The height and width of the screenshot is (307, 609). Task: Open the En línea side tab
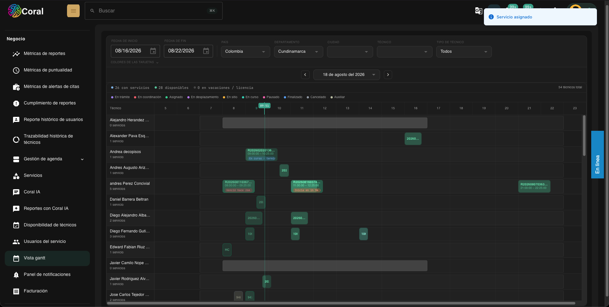pyautogui.click(x=597, y=155)
